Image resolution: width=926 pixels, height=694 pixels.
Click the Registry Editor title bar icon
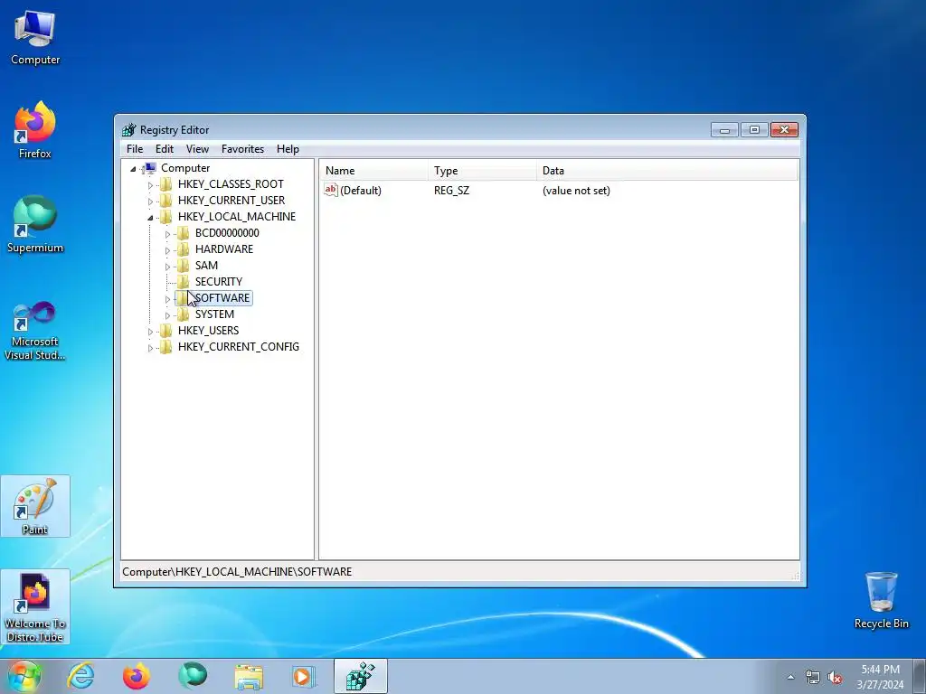click(x=128, y=130)
